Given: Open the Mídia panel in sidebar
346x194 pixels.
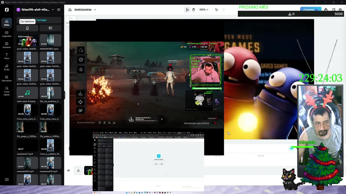Looking at the screenshot, I should (x=6, y=23).
